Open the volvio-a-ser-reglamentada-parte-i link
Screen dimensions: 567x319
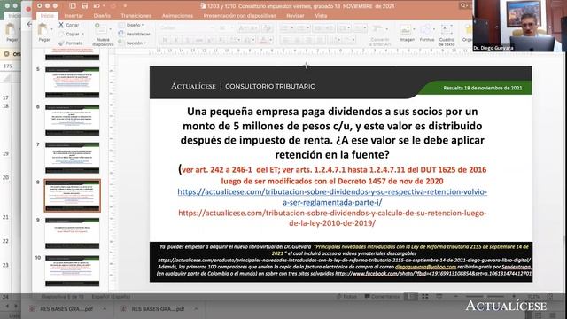coord(332,197)
